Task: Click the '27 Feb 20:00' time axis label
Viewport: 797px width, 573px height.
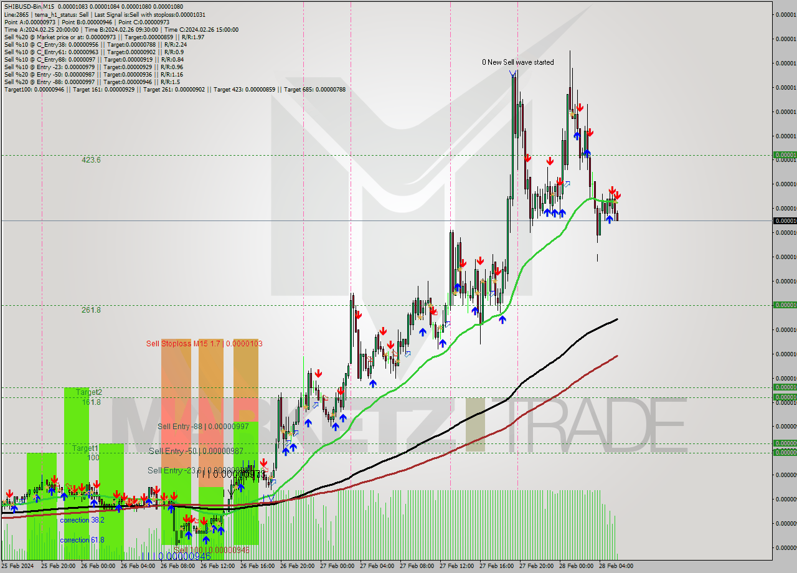Action: (536, 566)
